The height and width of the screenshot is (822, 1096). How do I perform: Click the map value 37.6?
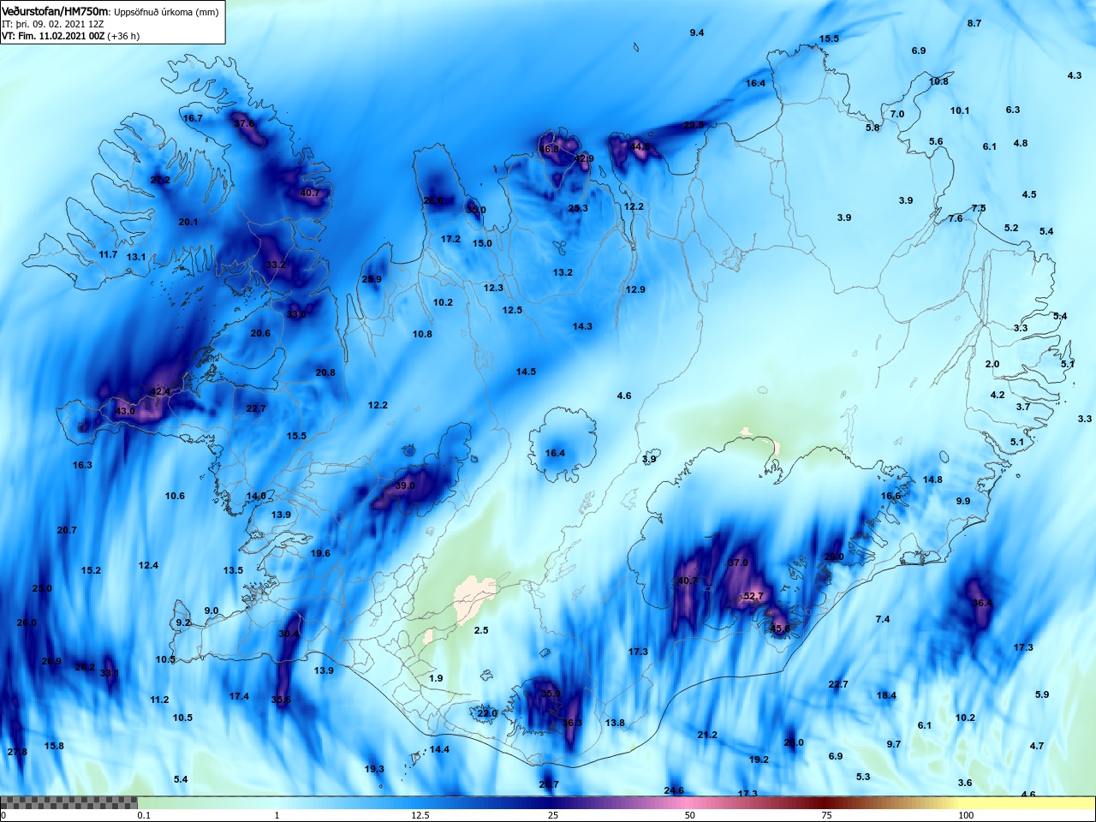(x=244, y=123)
